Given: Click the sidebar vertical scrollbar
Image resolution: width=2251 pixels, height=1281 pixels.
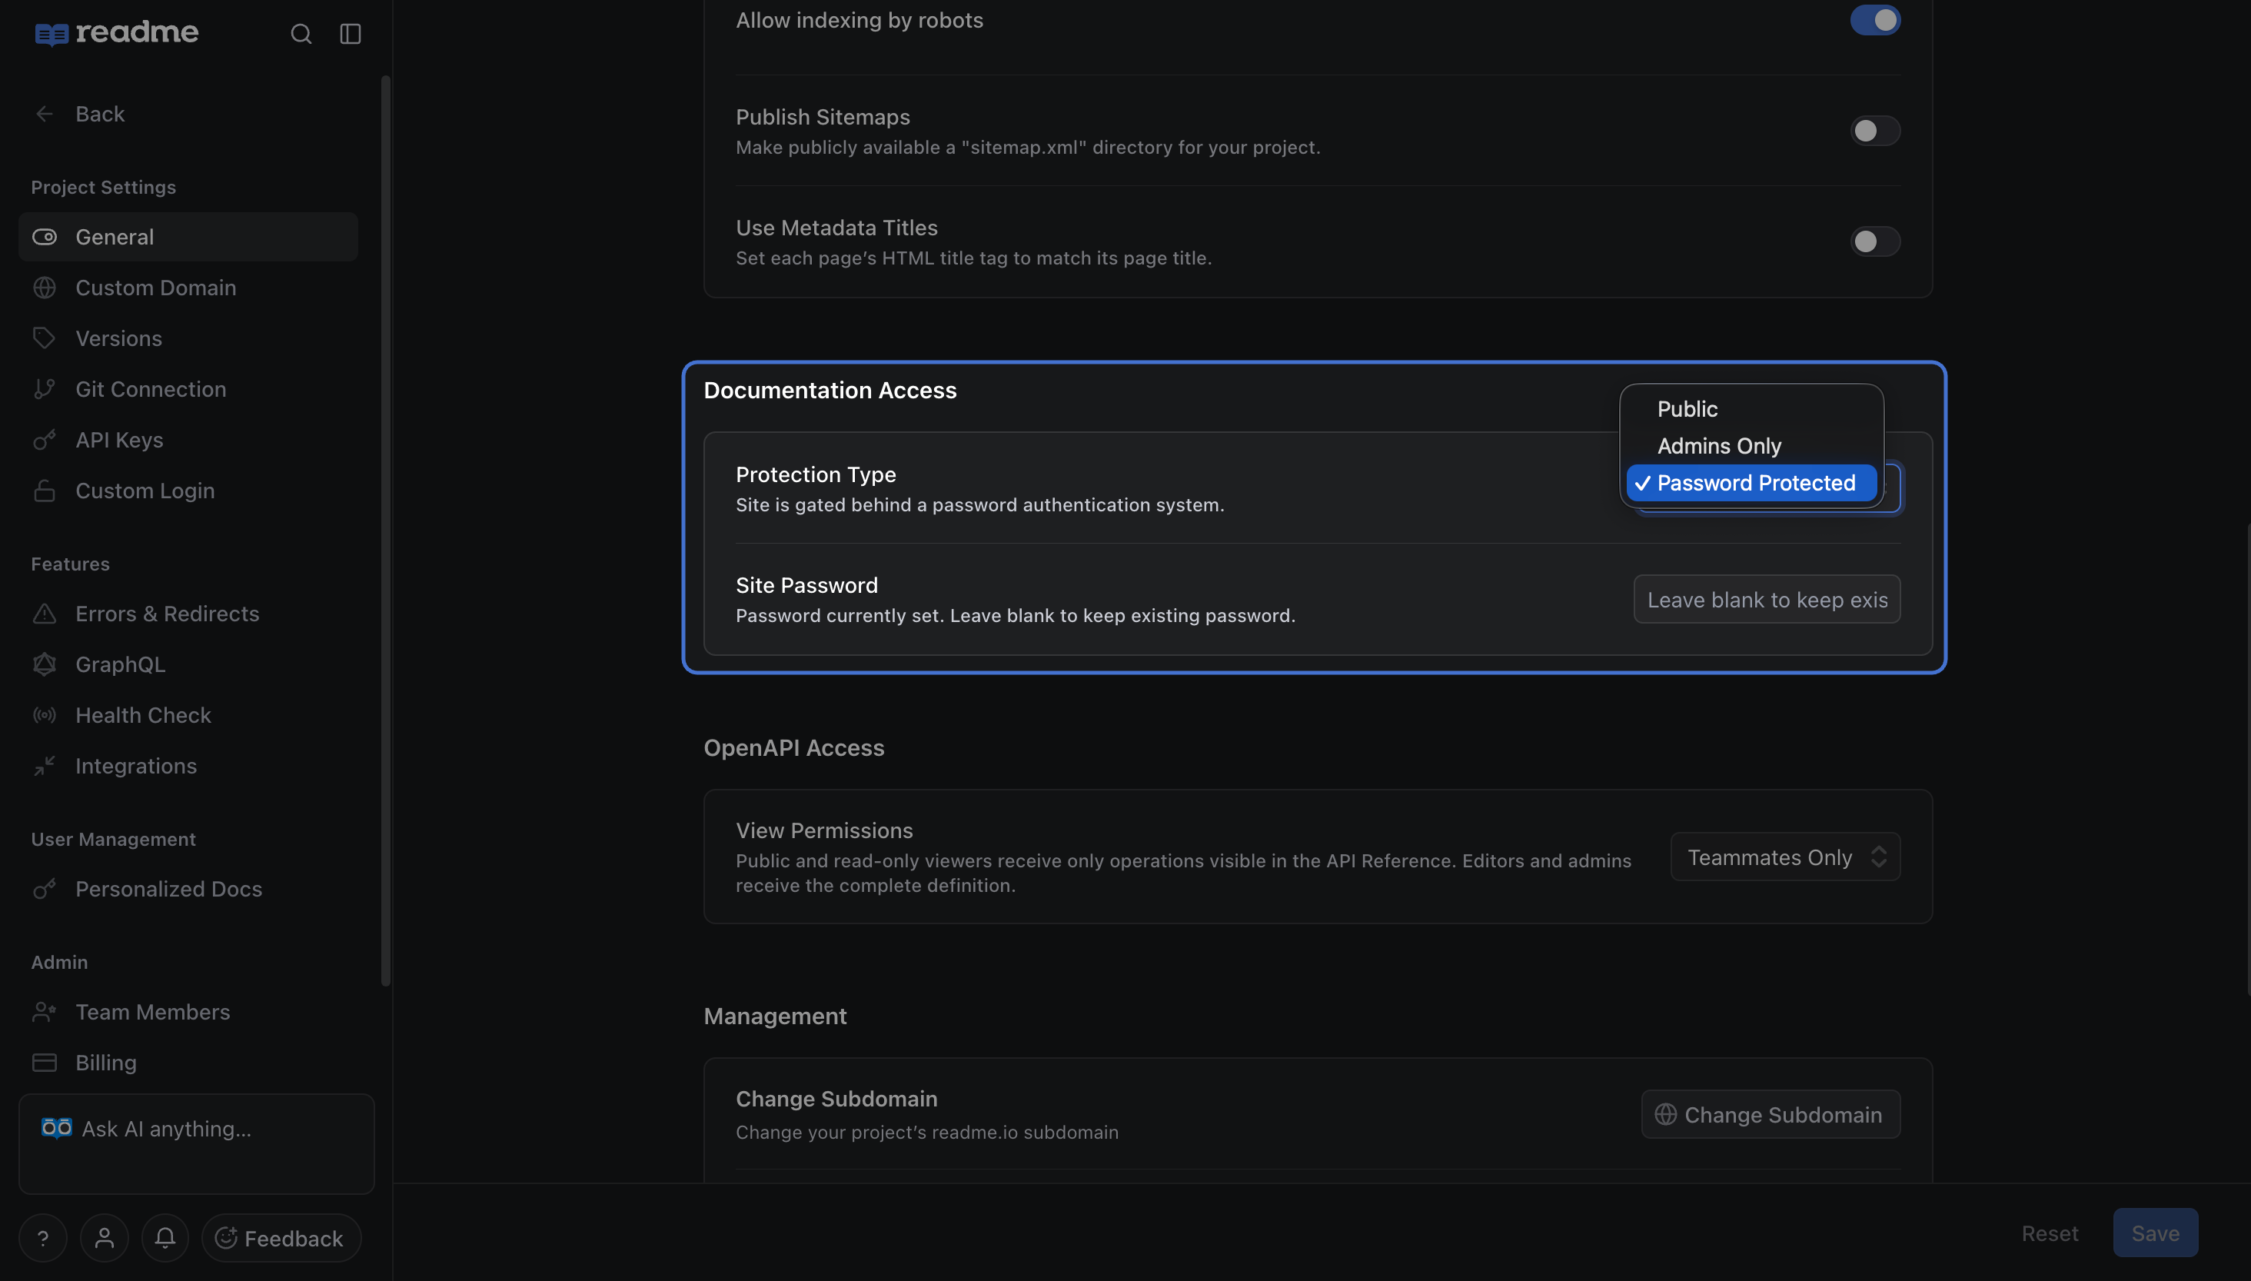Looking at the screenshot, I should [385, 531].
